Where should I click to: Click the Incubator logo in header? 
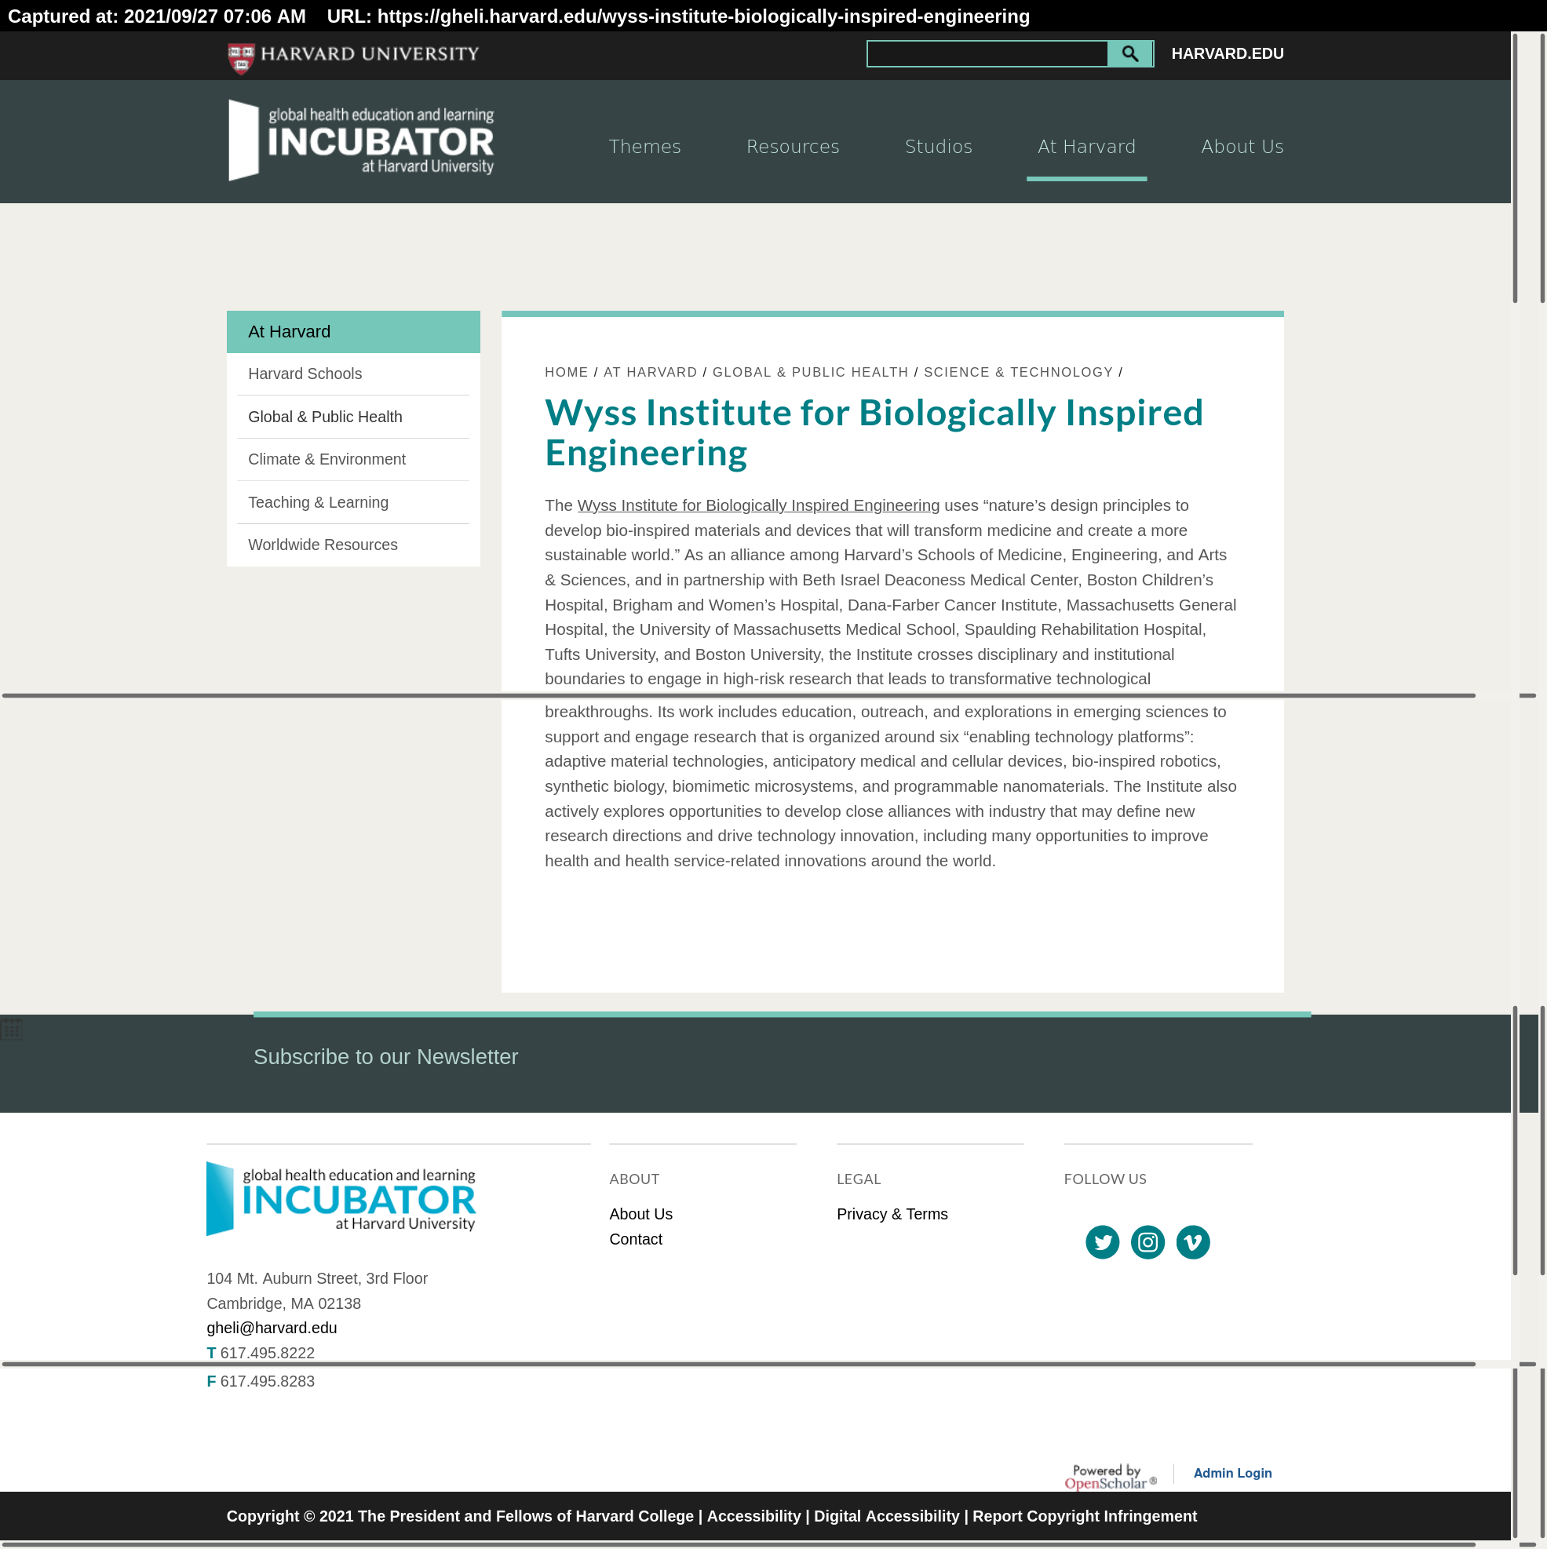pos(361,140)
